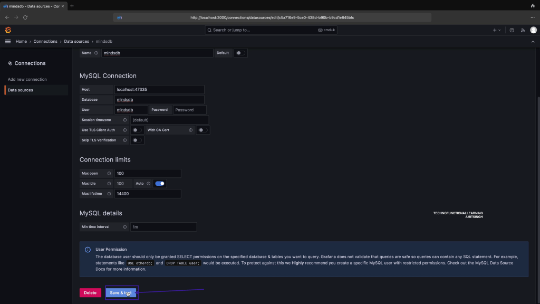
Task: Toggle Use TLS Client Auth switch
Action: 137,130
